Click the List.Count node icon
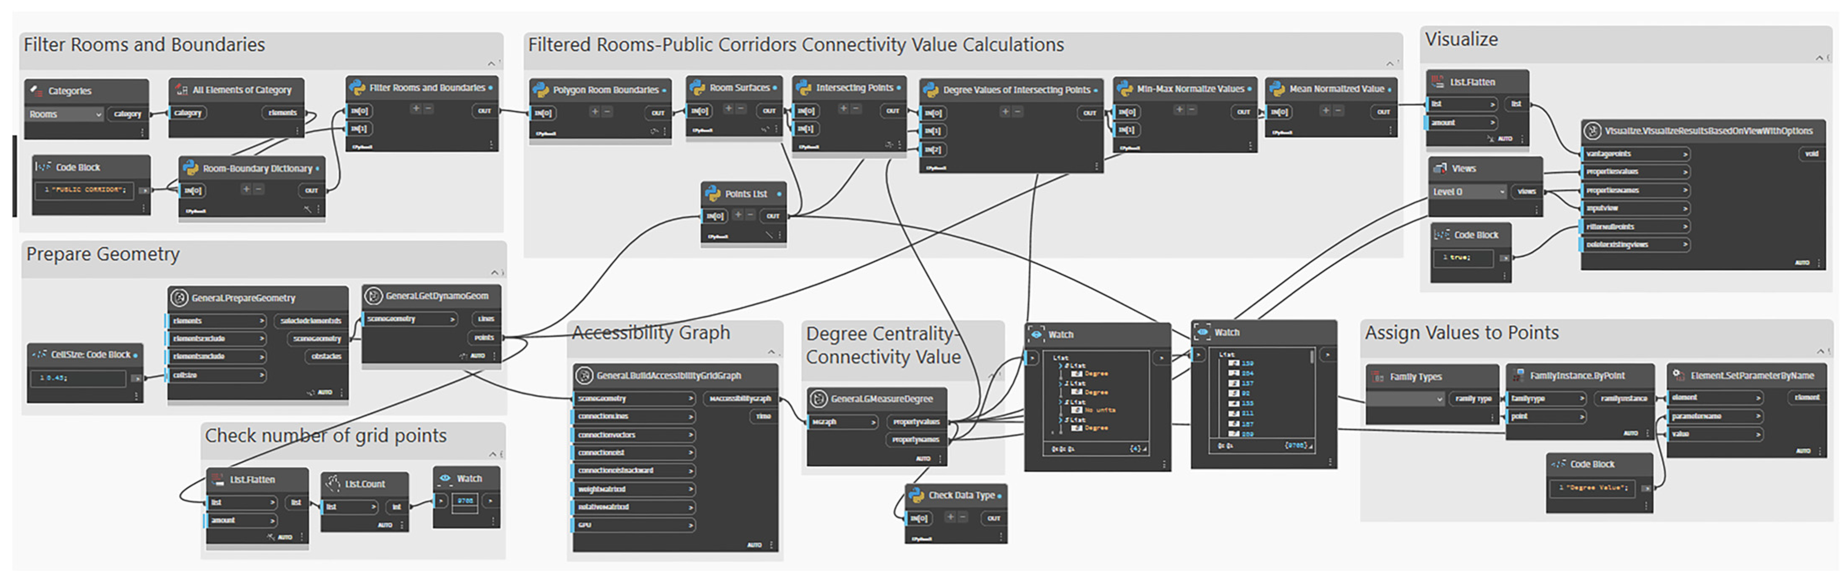The image size is (1847, 584). 333,483
